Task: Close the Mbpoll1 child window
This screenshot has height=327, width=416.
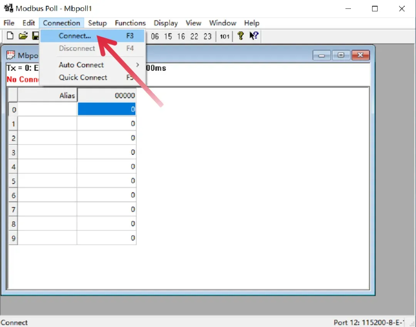Action: pos(360,55)
